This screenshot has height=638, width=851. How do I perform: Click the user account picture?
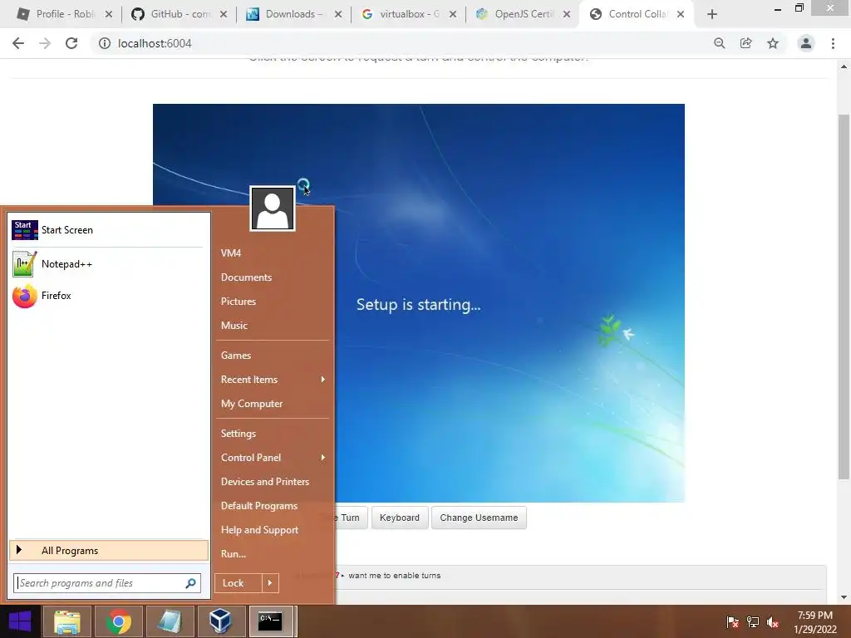273,209
